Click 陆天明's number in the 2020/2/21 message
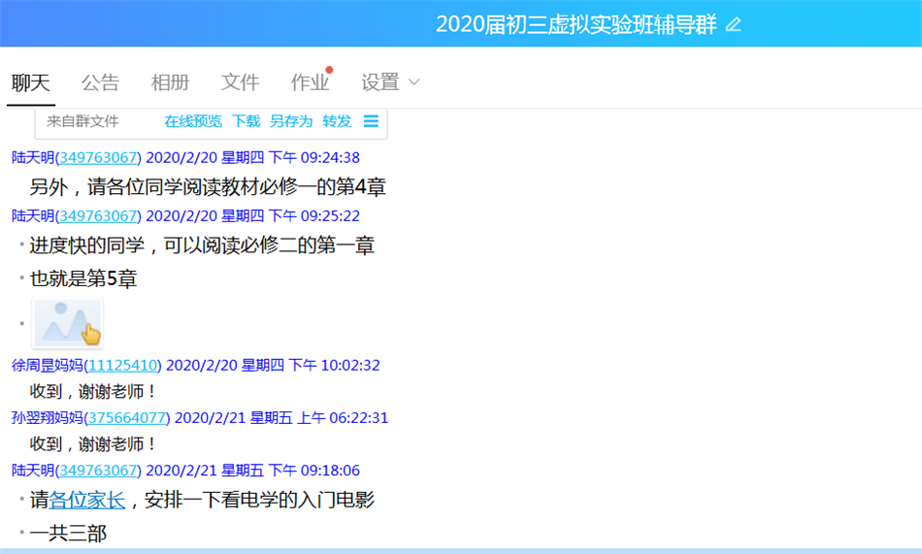Screen dimensions: 922x554 98,471
